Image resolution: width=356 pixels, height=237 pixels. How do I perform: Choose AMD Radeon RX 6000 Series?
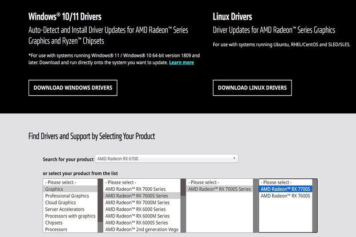(x=142, y=209)
